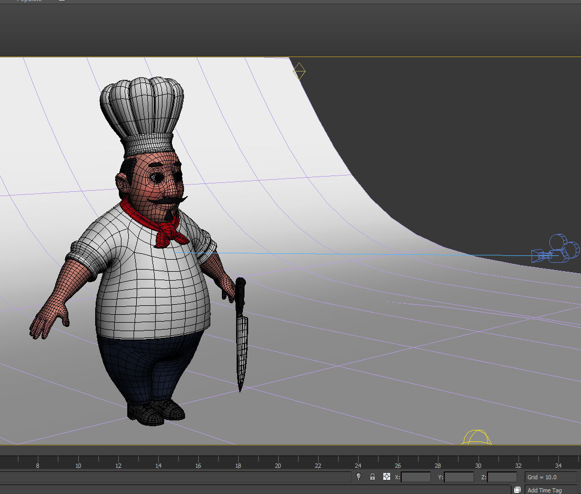Viewport: 581px width, 494px height.
Task: Select the chef's knife mesh
Action: [x=241, y=334]
